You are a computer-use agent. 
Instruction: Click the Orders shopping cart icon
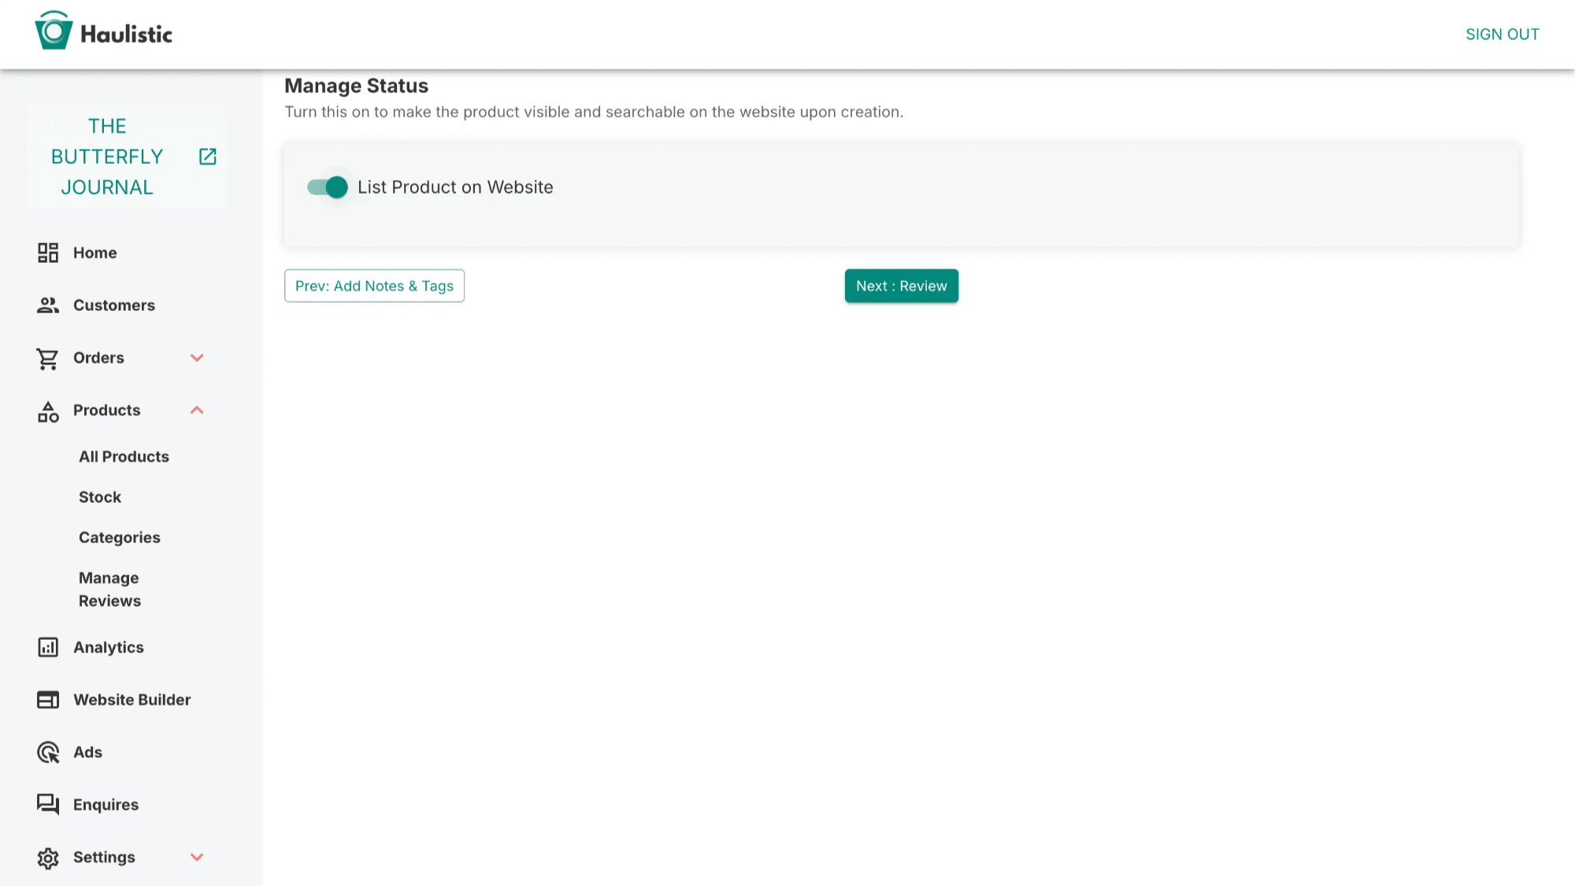tap(48, 358)
